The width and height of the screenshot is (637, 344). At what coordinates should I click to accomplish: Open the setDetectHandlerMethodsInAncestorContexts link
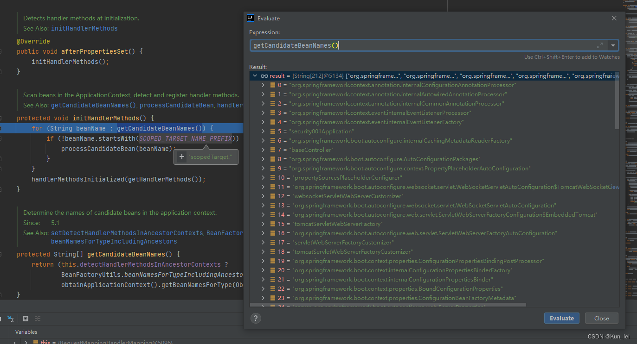tap(127, 233)
